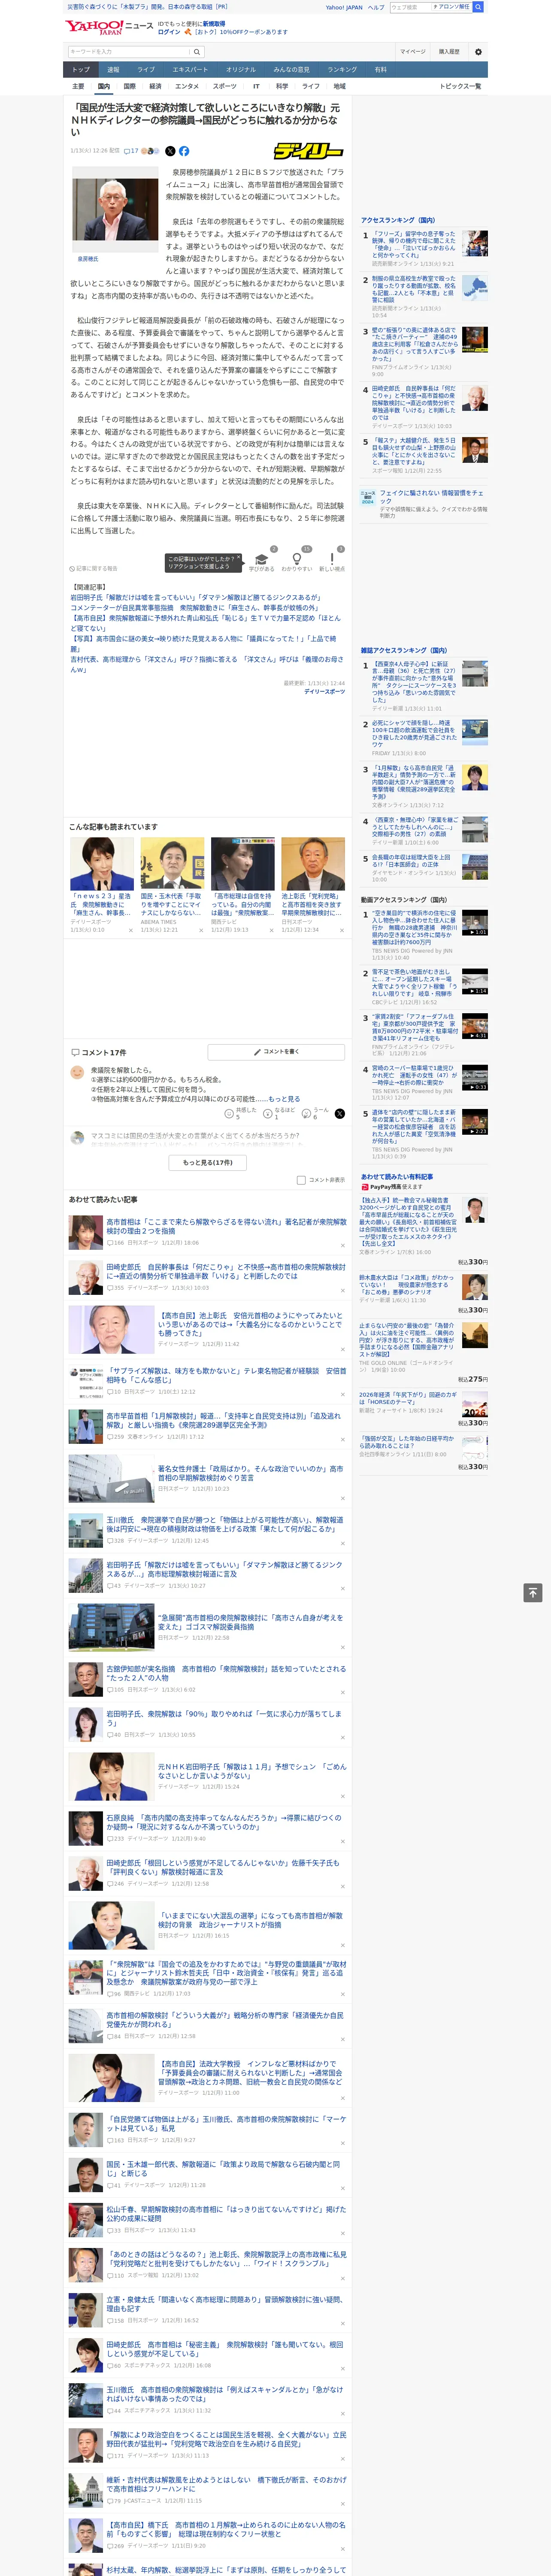Select みんなの意見 tab in navigation

click(x=291, y=70)
